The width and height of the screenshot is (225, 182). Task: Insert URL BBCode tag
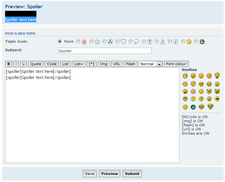click(117, 64)
